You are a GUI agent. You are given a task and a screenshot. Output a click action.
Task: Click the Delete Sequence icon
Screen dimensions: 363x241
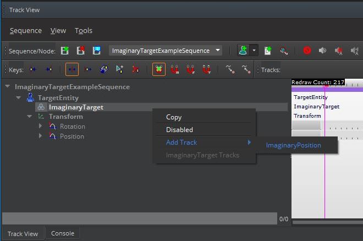[x=81, y=51]
